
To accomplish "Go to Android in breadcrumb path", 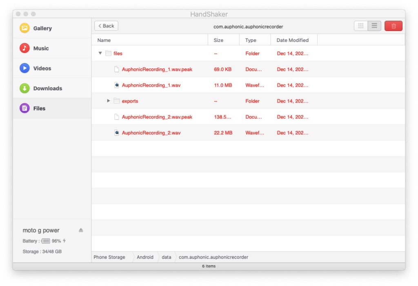I will (145, 257).
